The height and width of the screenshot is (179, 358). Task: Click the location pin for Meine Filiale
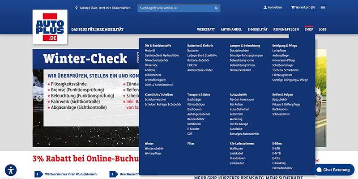tap(77, 8)
